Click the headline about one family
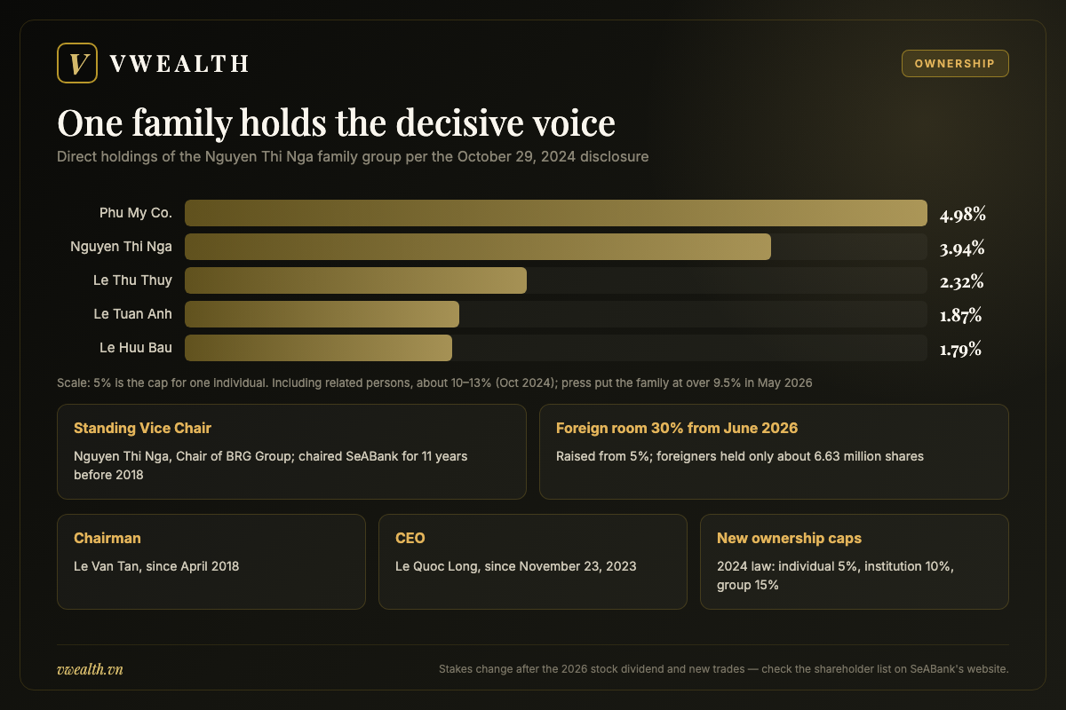The width and height of the screenshot is (1066, 710). [336, 122]
